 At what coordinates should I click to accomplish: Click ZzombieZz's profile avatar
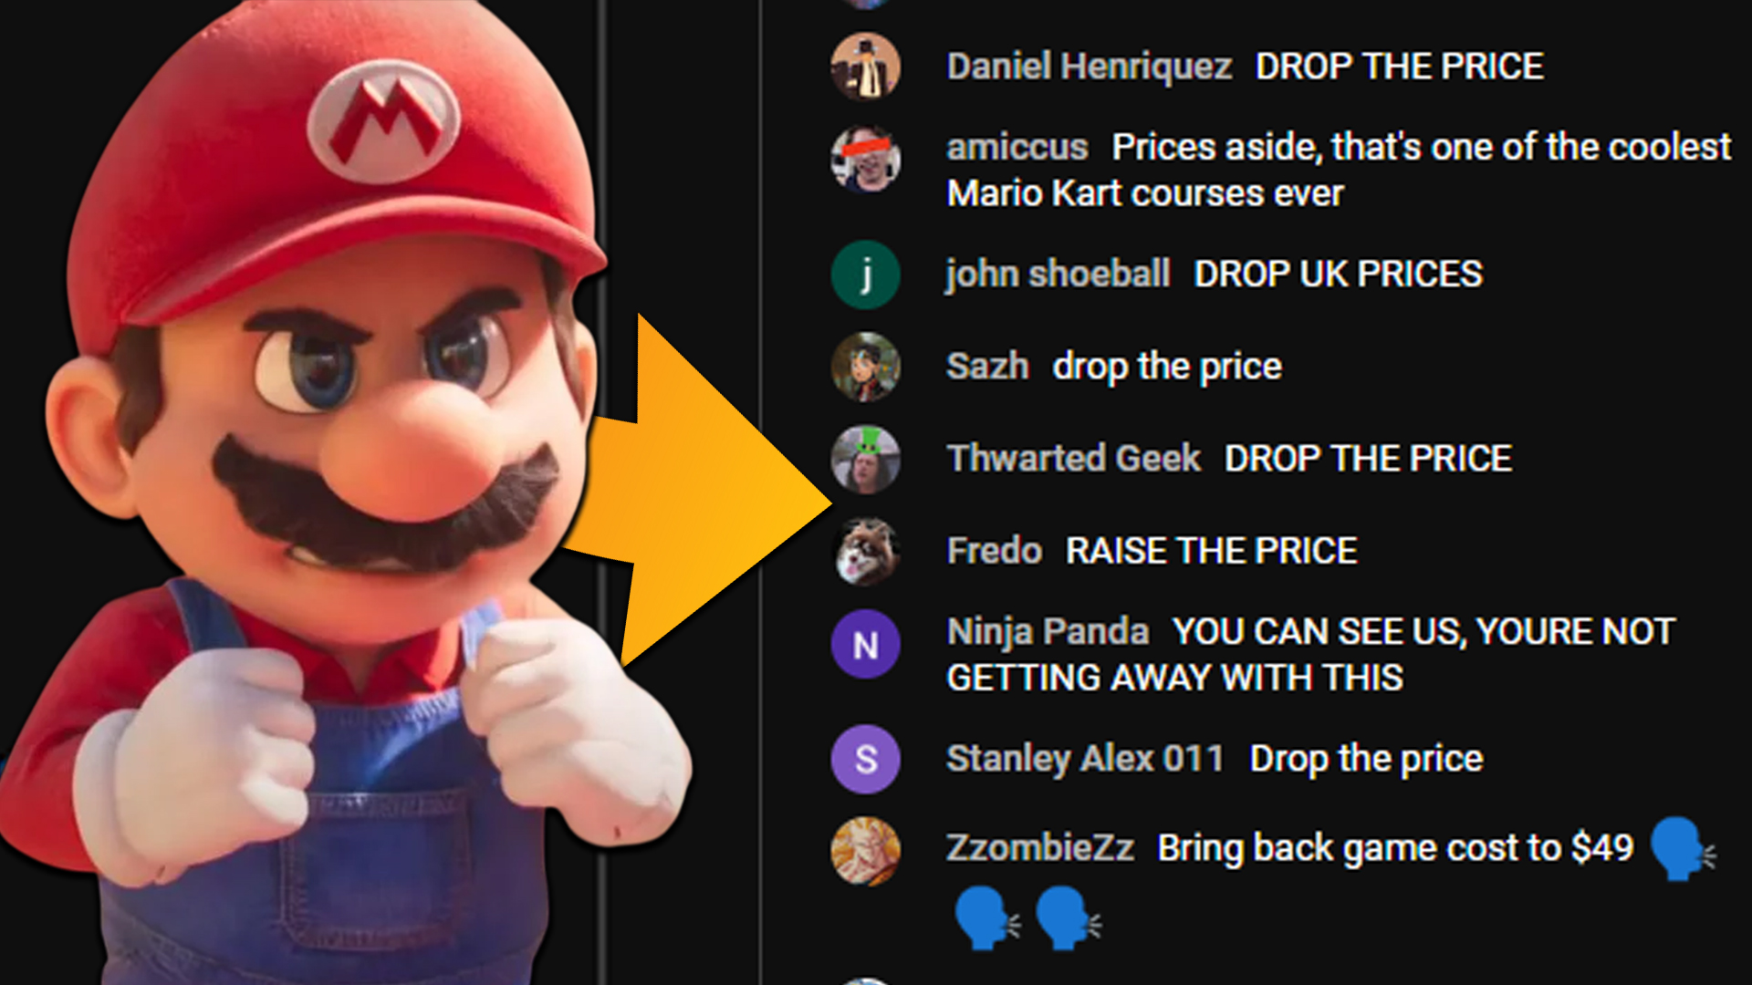tap(865, 851)
